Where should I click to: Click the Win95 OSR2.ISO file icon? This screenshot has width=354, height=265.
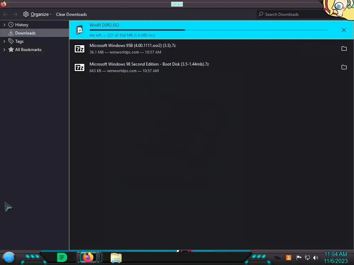pos(80,30)
